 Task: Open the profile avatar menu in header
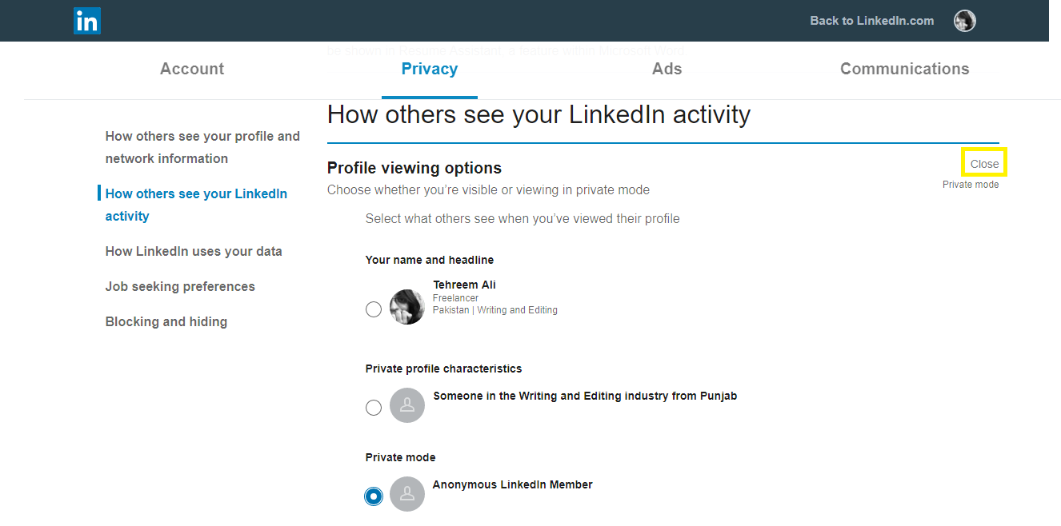(964, 21)
